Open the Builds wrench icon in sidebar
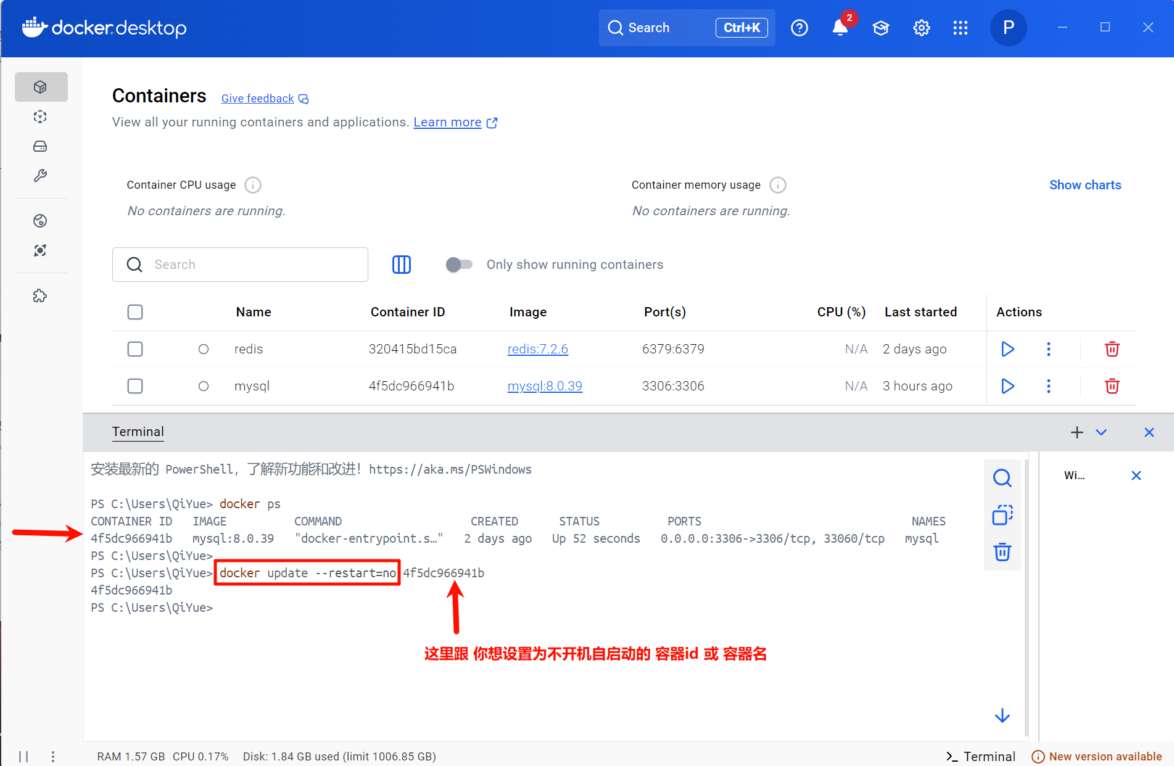1174x766 pixels. [41, 176]
